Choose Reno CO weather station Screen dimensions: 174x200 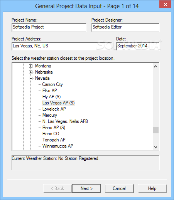[x=51, y=134]
